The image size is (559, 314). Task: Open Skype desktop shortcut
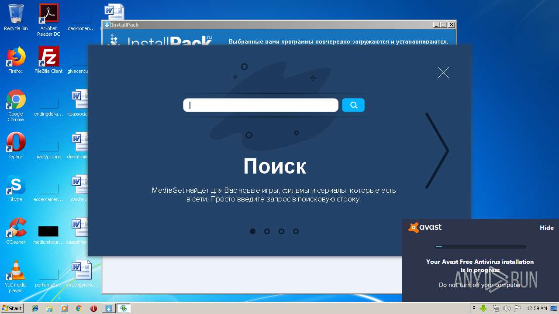click(x=16, y=188)
